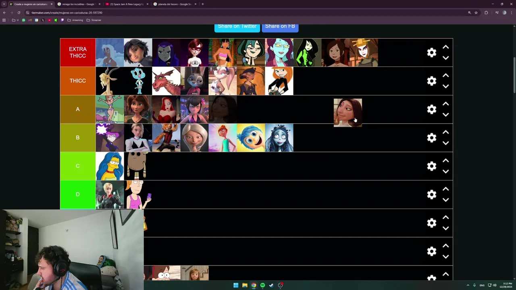Open the Twitch bookmark icon
Viewport: 516px width, 290px height.
point(62,20)
